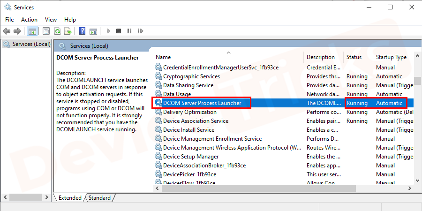The image size is (422, 211).
Task: Open the Properties toolbar icon
Action: click(46, 31)
